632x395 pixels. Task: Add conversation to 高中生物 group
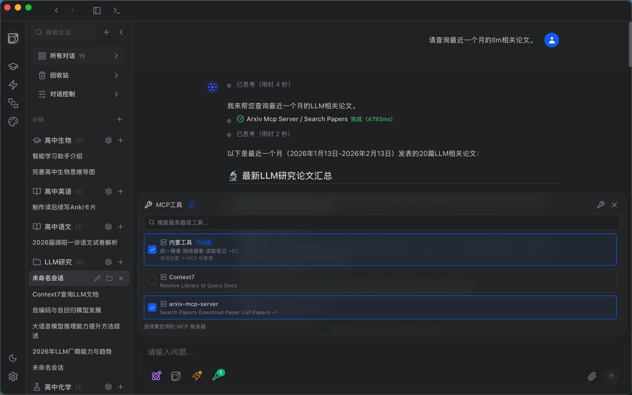tap(121, 140)
